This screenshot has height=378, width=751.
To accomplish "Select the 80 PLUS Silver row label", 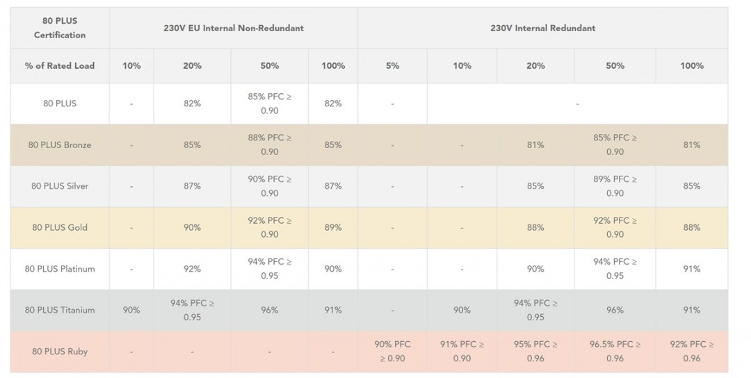I will (x=60, y=186).
